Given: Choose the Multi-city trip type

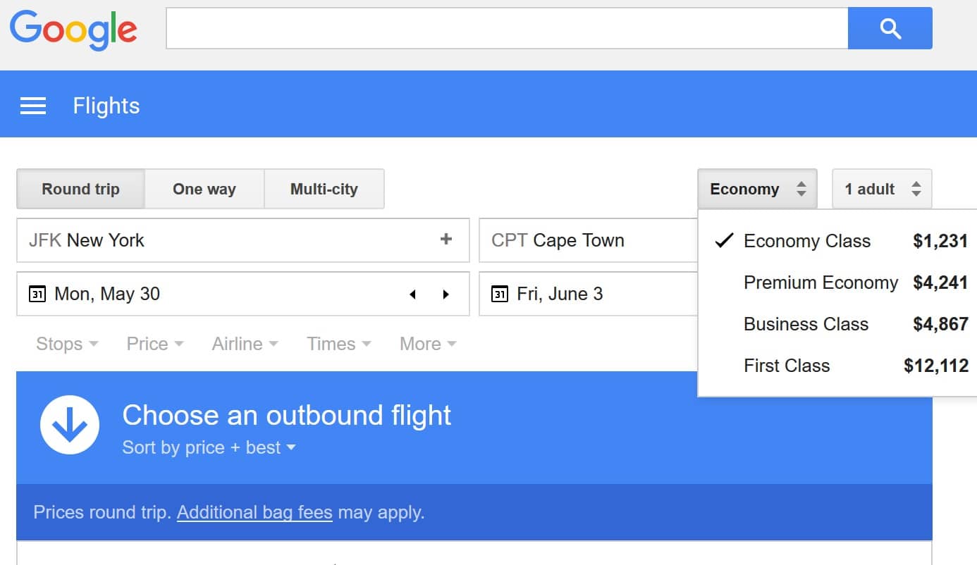Looking at the screenshot, I should (x=324, y=189).
